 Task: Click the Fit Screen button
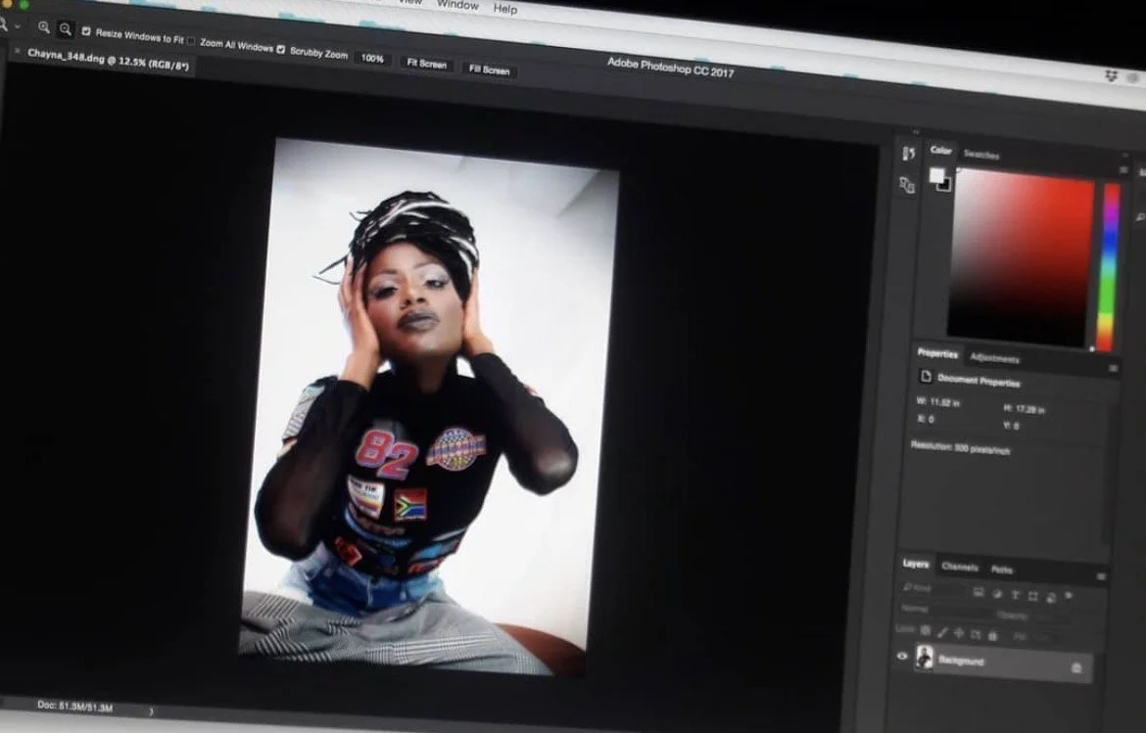click(x=427, y=65)
